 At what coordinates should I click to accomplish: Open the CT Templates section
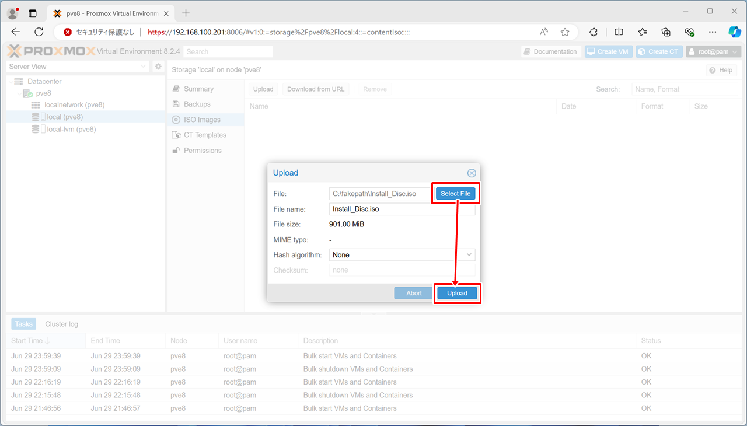[x=205, y=135]
